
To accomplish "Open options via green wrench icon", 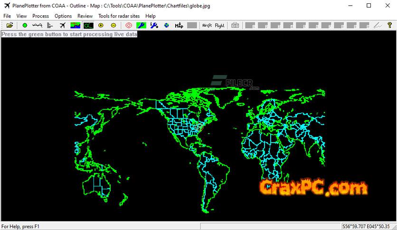I will click(141, 25).
